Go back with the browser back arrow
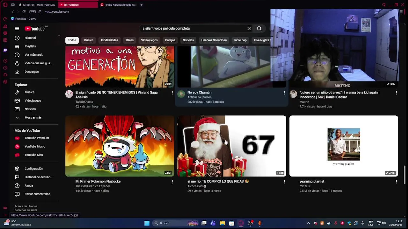 point(13,12)
